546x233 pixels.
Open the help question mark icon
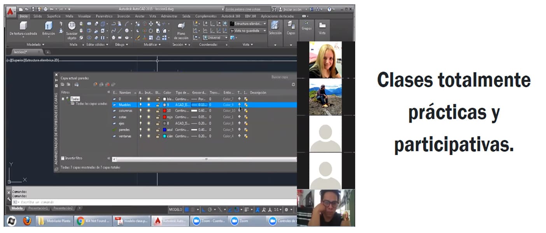[x=329, y=9]
